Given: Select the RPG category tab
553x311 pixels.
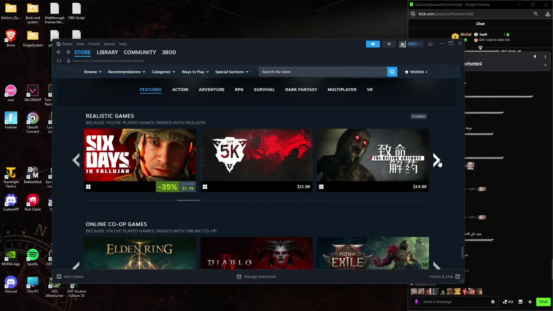Looking at the screenshot, I should pos(239,89).
